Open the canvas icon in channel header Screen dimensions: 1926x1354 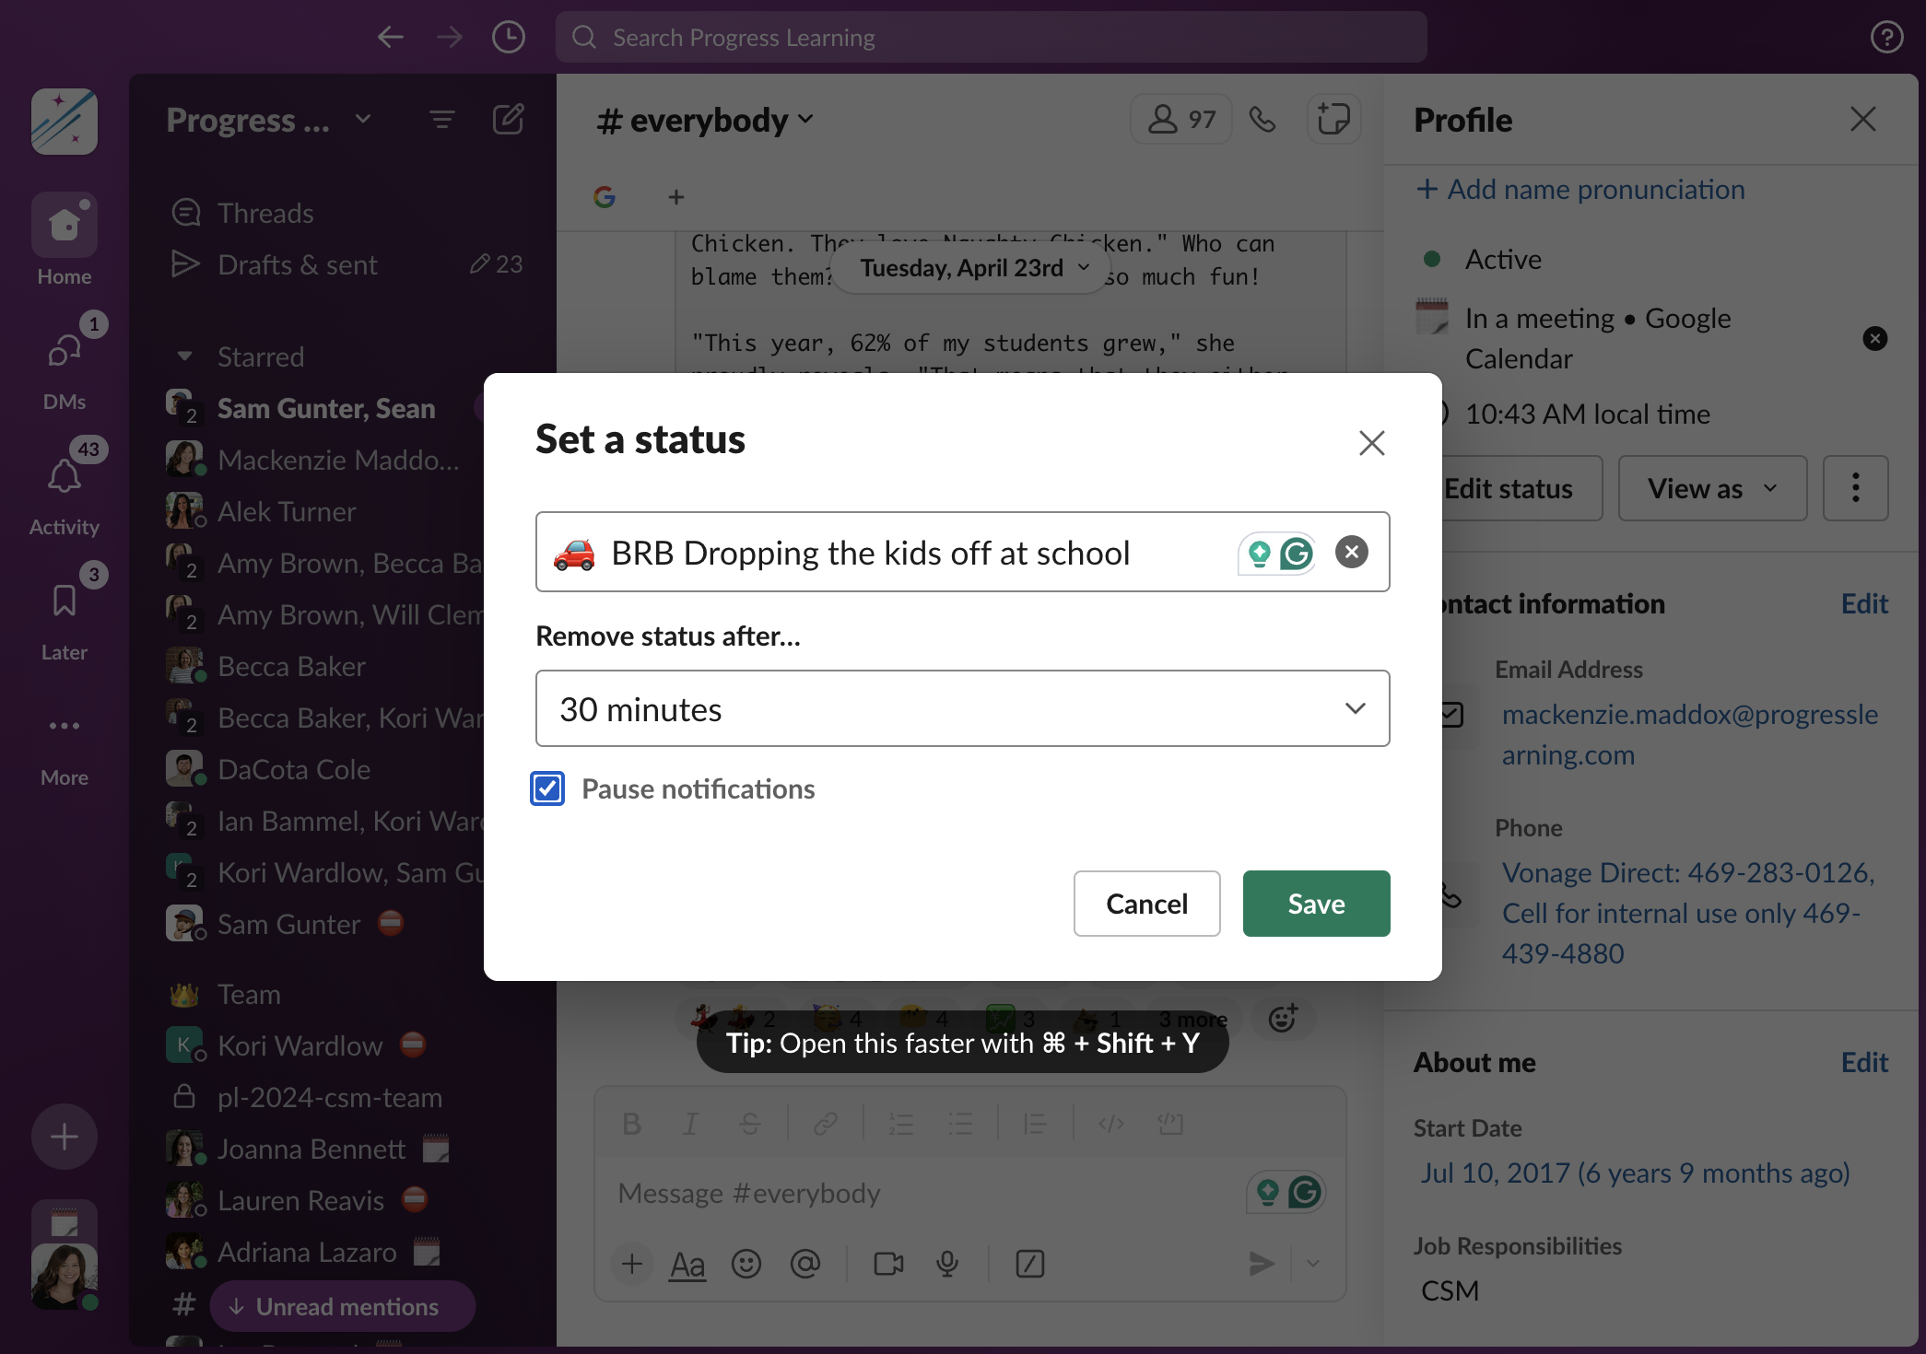pos(1333,119)
